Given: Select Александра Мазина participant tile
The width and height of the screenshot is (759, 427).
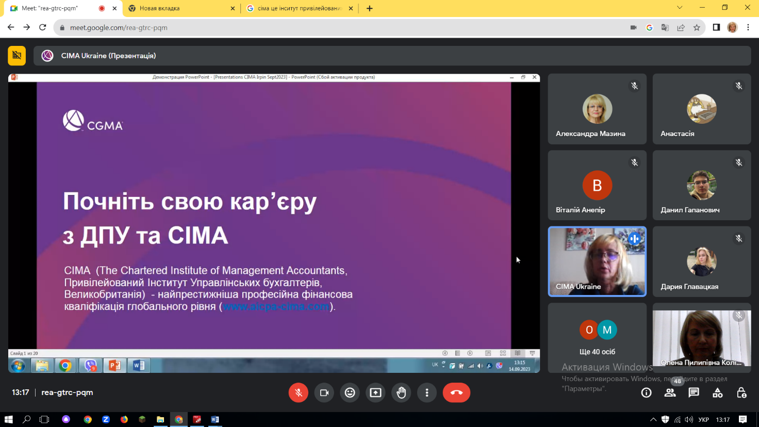Looking at the screenshot, I should pos(597,109).
